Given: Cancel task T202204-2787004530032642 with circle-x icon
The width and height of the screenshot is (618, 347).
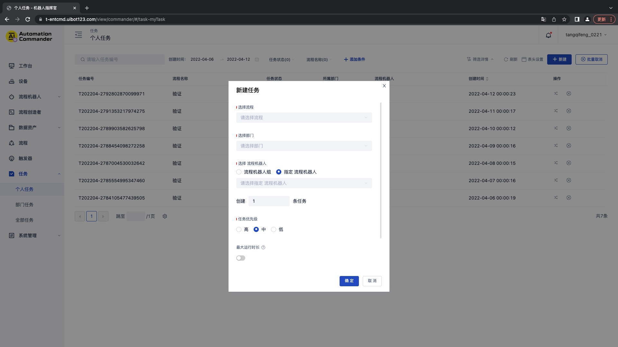Looking at the screenshot, I should click(569, 163).
